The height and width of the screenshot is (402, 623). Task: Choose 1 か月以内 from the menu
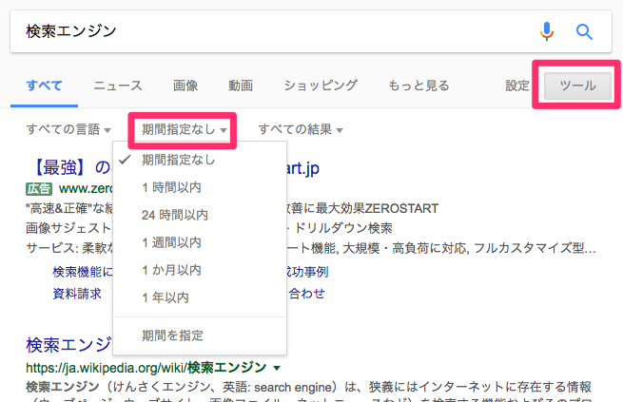tap(200, 270)
